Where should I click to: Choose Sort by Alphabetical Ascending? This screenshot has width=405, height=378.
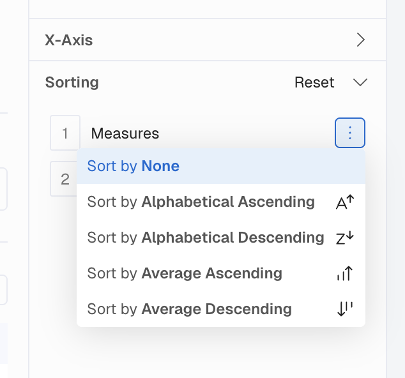(221, 202)
